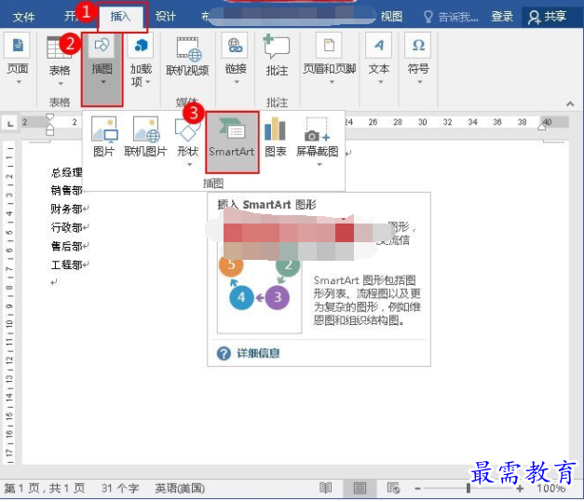The width and height of the screenshot is (584, 502).
Task: Click the 总经理 text line in the document
Action: (67, 172)
